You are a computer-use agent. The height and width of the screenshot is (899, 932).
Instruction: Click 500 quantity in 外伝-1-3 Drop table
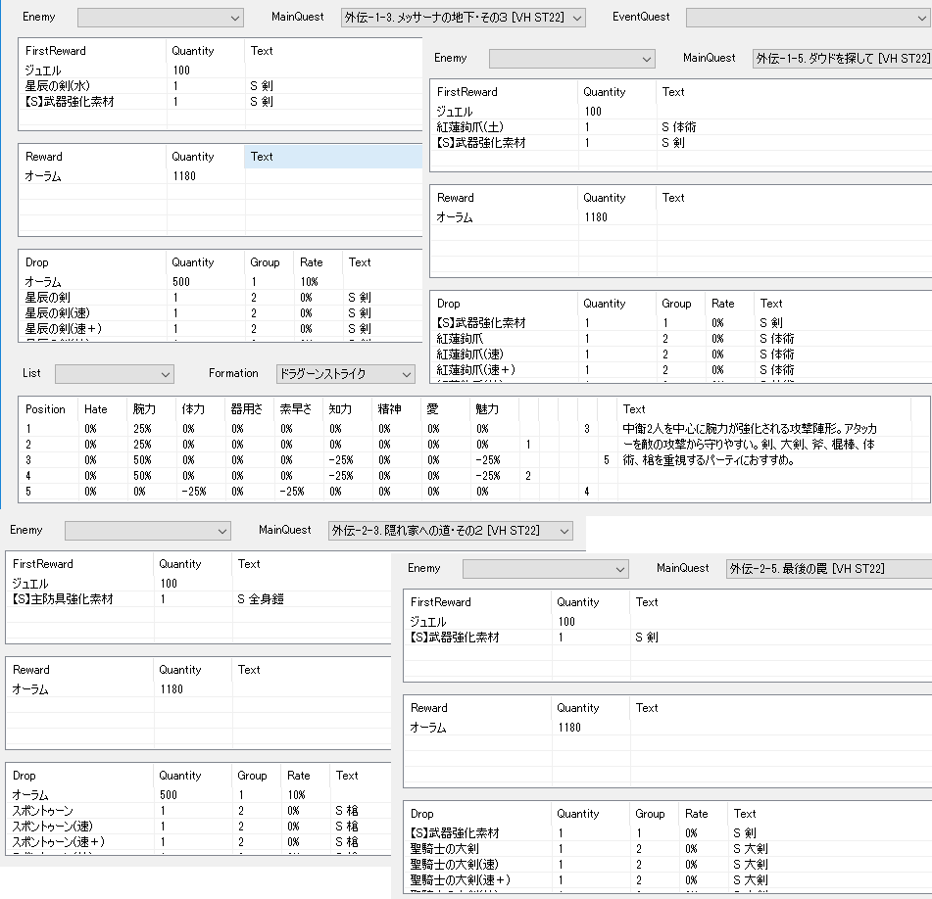(180, 282)
